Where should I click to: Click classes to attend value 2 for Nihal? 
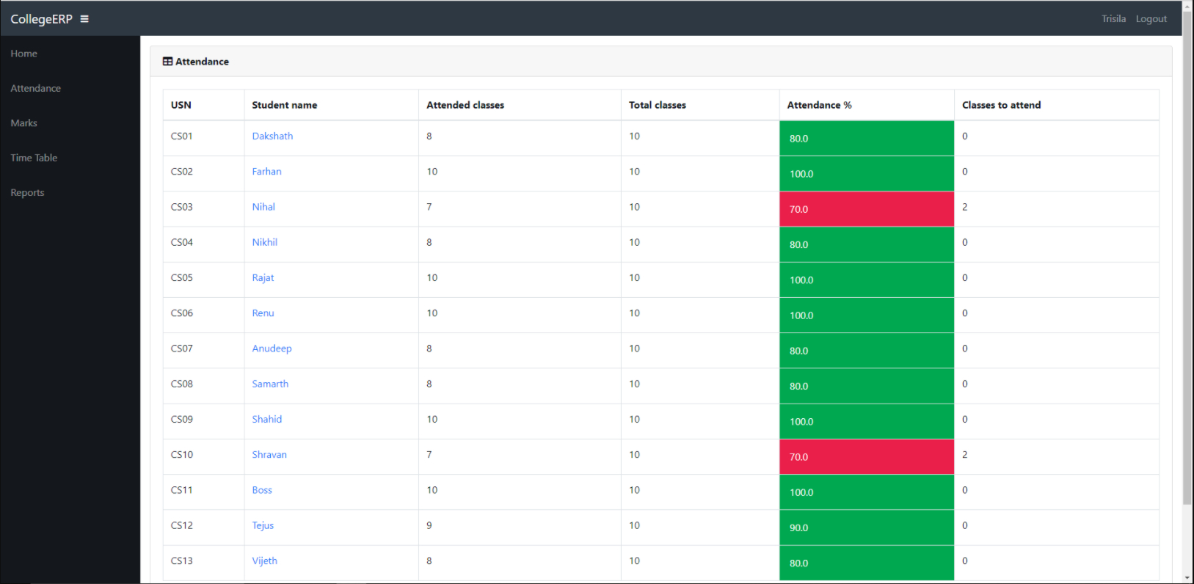[964, 207]
